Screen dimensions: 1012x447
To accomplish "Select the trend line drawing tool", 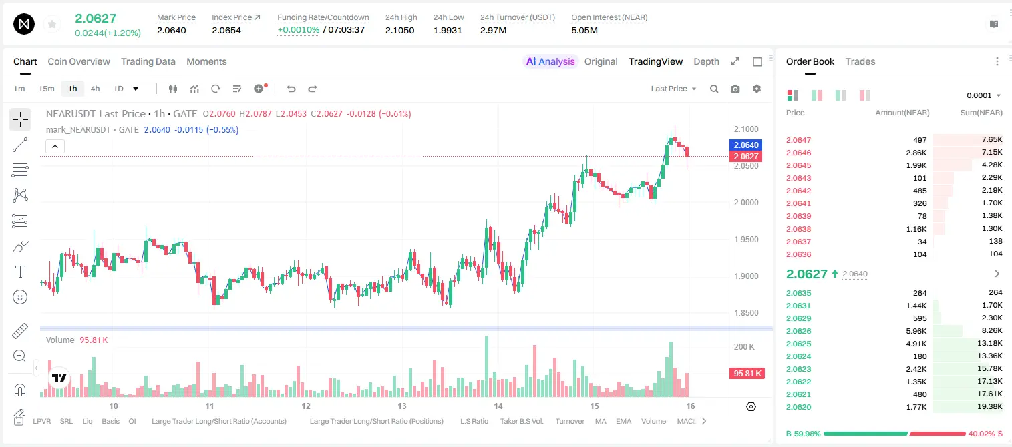I will (x=20, y=145).
